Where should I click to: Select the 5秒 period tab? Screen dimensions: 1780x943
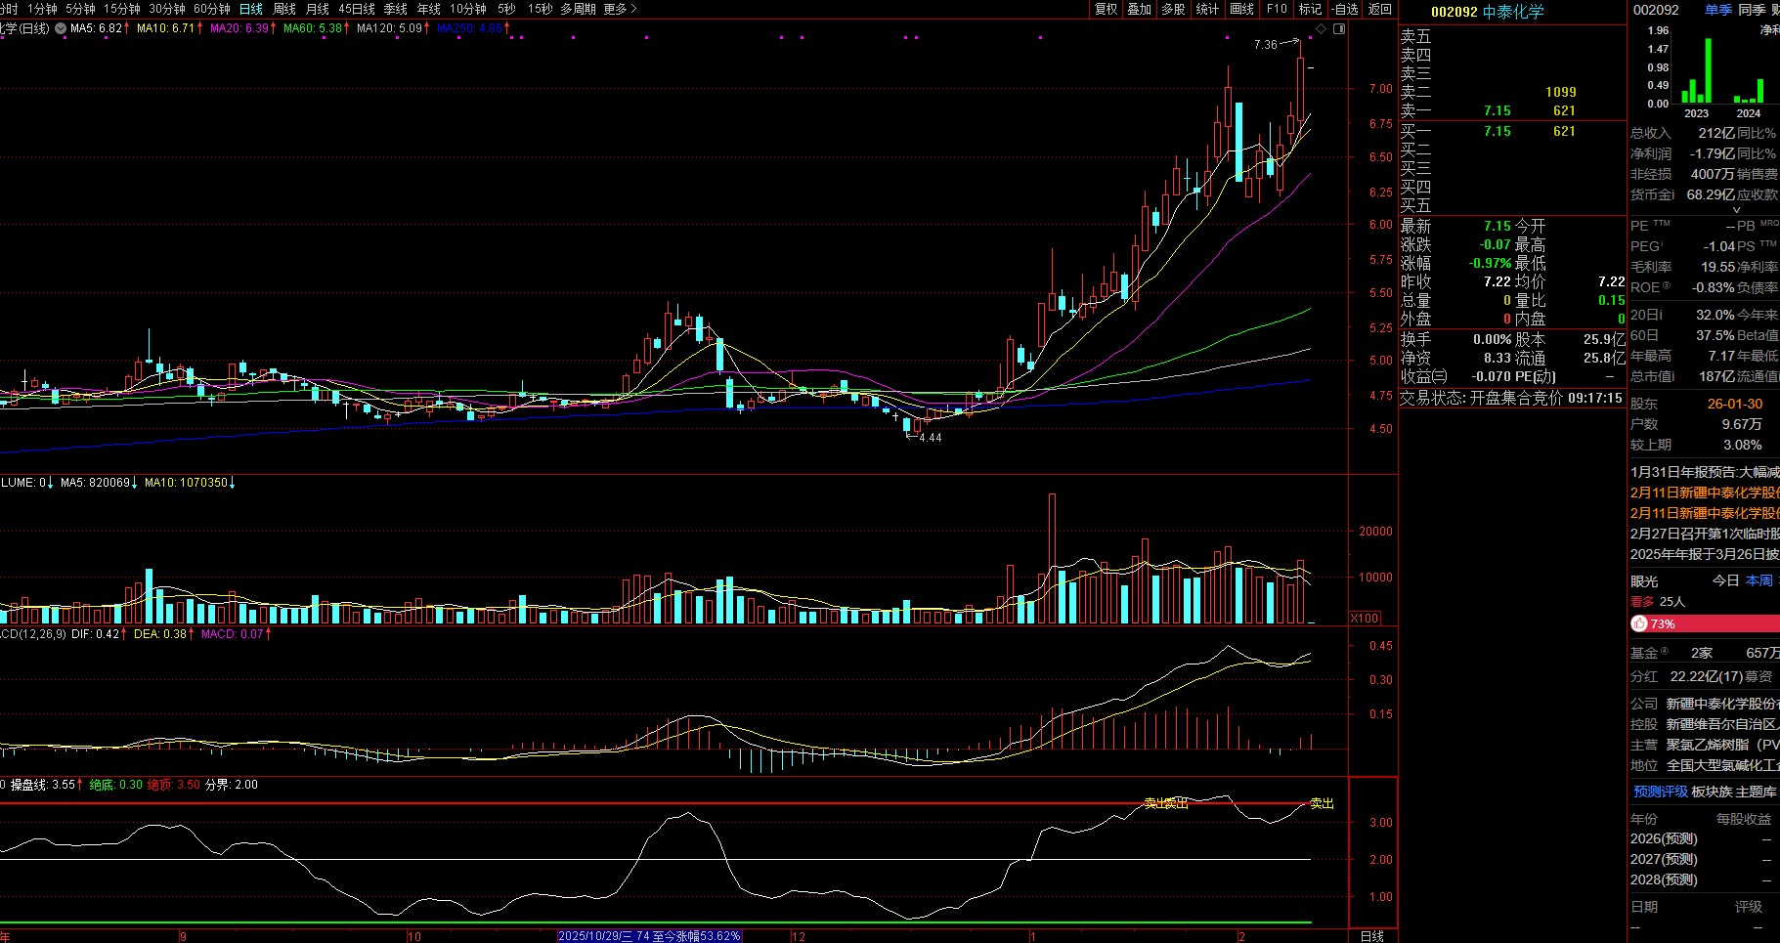click(506, 9)
